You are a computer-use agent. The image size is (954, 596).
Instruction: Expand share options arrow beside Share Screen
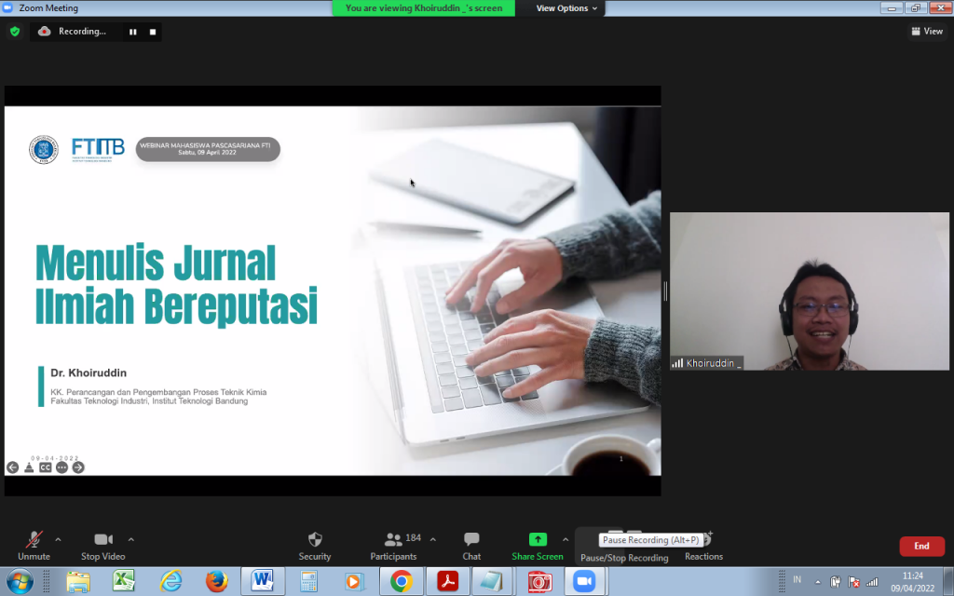click(565, 539)
